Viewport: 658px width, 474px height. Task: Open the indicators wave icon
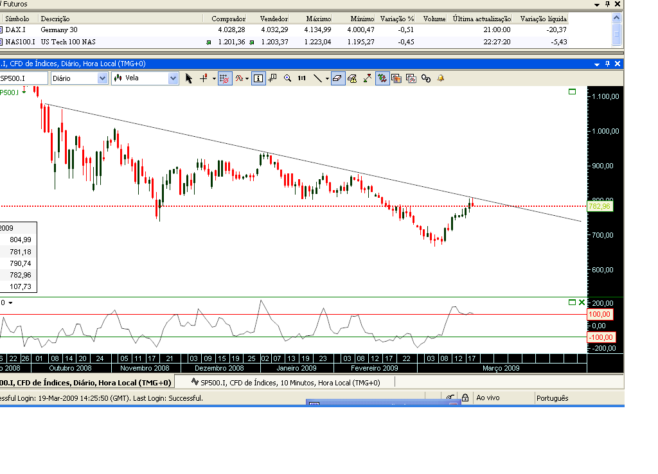[x=239, y=78]
